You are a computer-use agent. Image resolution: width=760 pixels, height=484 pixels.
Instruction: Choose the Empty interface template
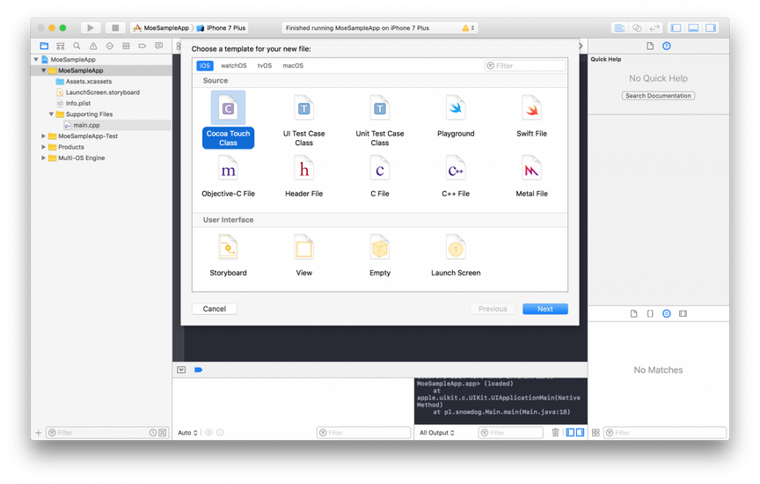pyautogui.click(x=379, y=255)
